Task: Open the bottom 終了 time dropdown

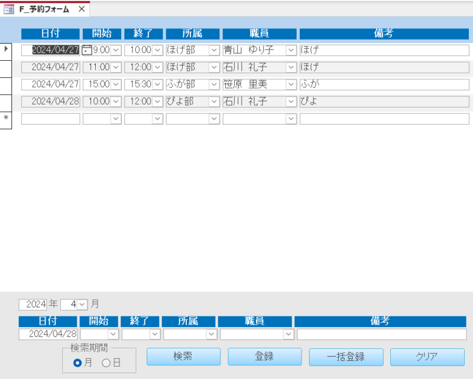Action: pos(155,334)
